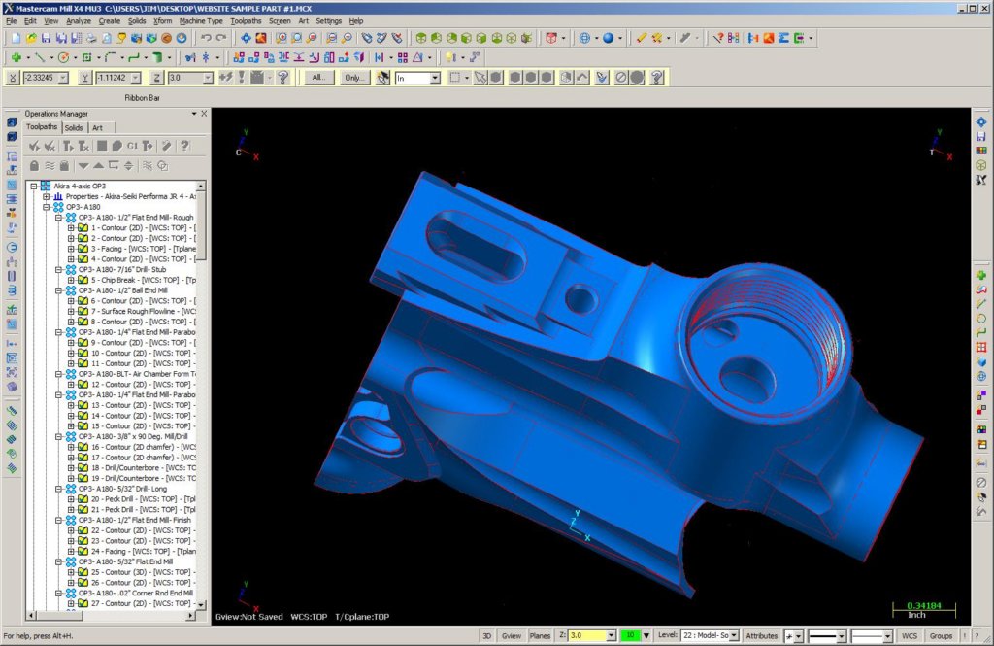The height and width of the screenshot is (646, 994).
Task: Click the orange Verify icon in top-right toolbar
Action: point(769,38)
